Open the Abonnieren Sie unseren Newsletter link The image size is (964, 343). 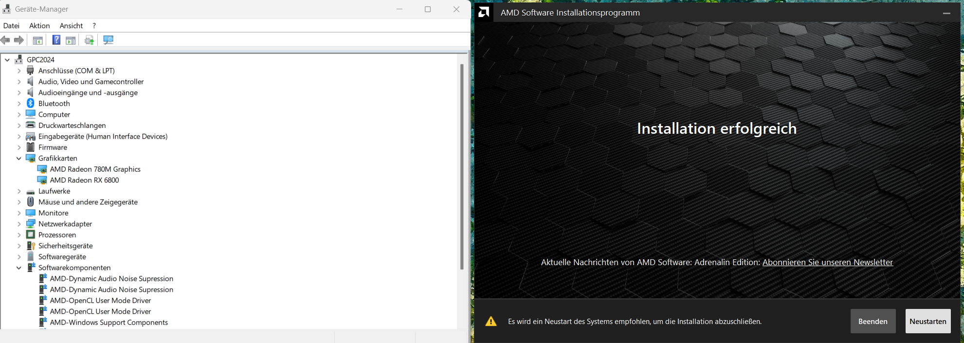pos(827,262)
